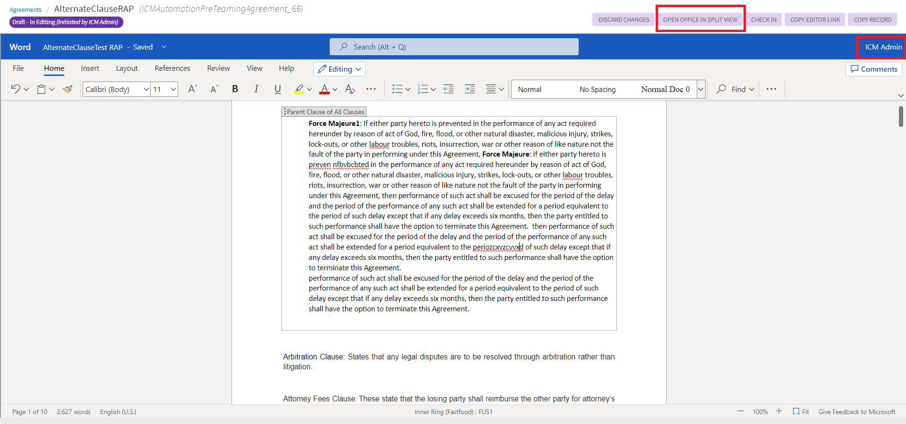Click the Agreements breadcrumb link
Screen dimensions: 906x424
coord(26,10)
